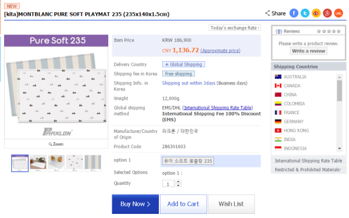Click 'Shipping out within 3days' text
Image resolution: width=349 pixels, height=218 pixels.
tap(188, 83)
